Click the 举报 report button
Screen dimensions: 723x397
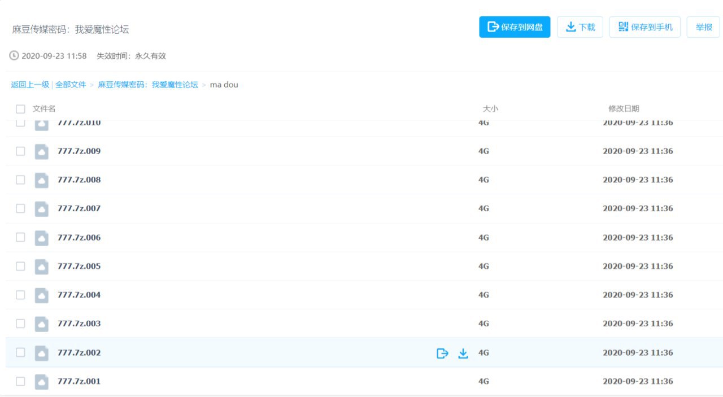point(703,27)
